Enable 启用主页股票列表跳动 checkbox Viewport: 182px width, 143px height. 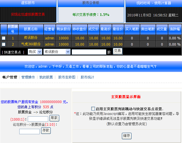point(93,109)
